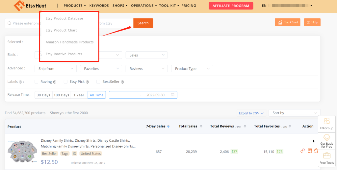
Task: Open the Favorites filter dropdown
Action: click(101, 69)
